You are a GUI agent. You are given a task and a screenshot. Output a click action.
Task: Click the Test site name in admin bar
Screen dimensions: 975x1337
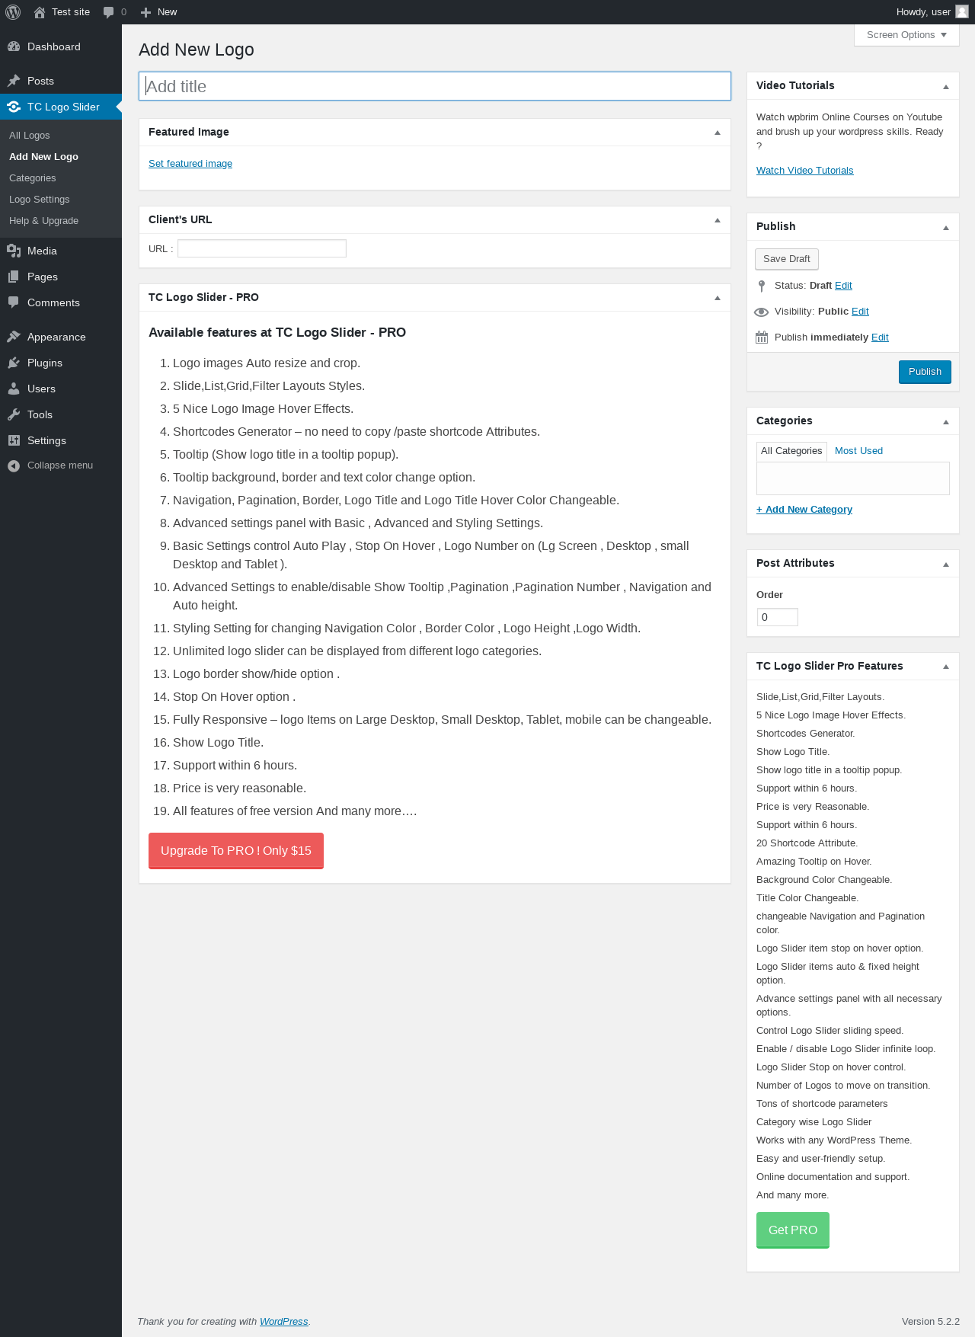click(71, 12)
